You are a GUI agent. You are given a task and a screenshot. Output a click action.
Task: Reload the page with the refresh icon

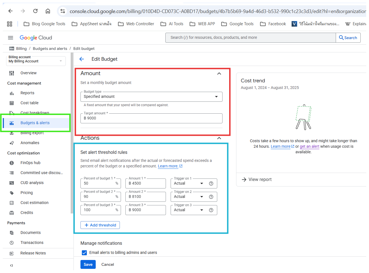coord(36,11)
